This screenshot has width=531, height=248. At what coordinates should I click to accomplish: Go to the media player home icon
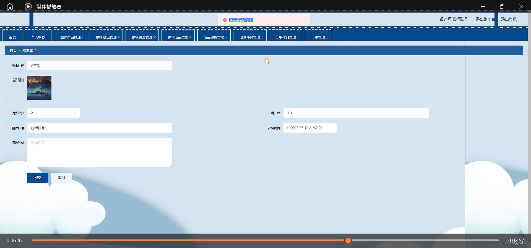pos(10,7)
